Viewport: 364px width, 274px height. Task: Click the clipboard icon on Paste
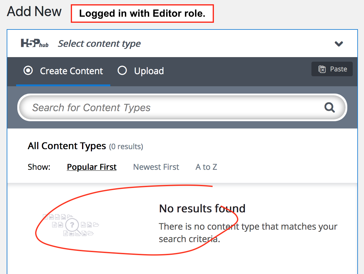point(322,69)
